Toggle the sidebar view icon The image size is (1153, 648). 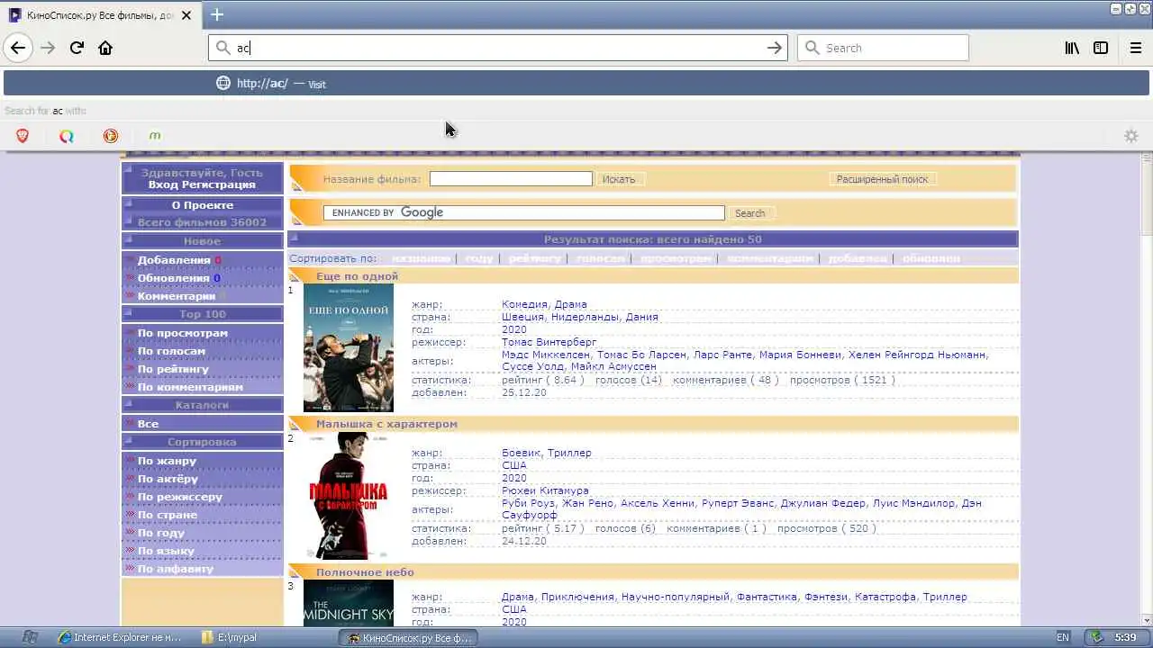(1101, 48)
